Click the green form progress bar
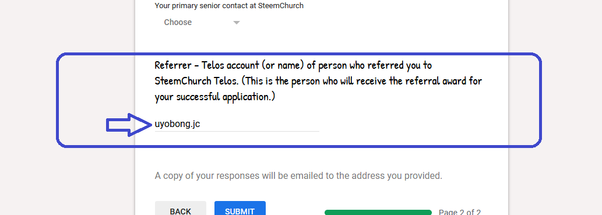This screenshot has width=602, height=215. tap(378, 212)
